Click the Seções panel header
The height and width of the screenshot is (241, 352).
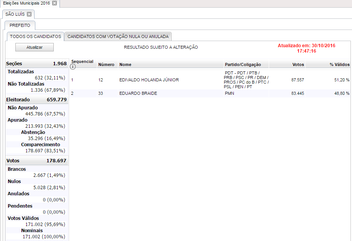coord(36,64)
